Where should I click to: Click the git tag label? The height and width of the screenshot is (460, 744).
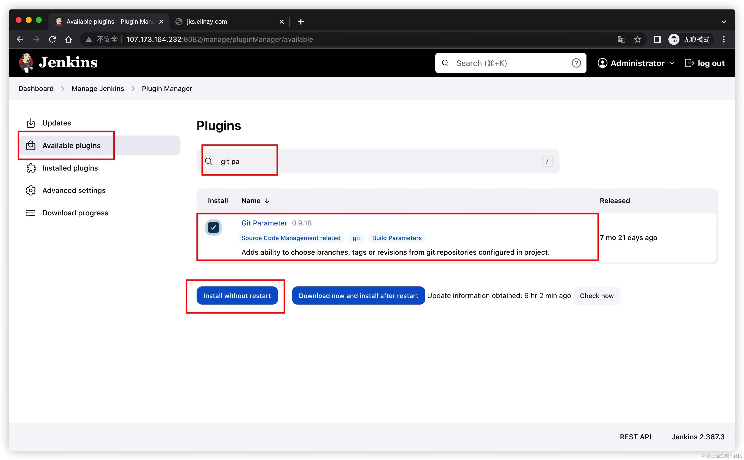(356, 238)
